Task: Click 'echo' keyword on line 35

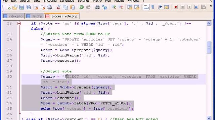Action: 45,109
